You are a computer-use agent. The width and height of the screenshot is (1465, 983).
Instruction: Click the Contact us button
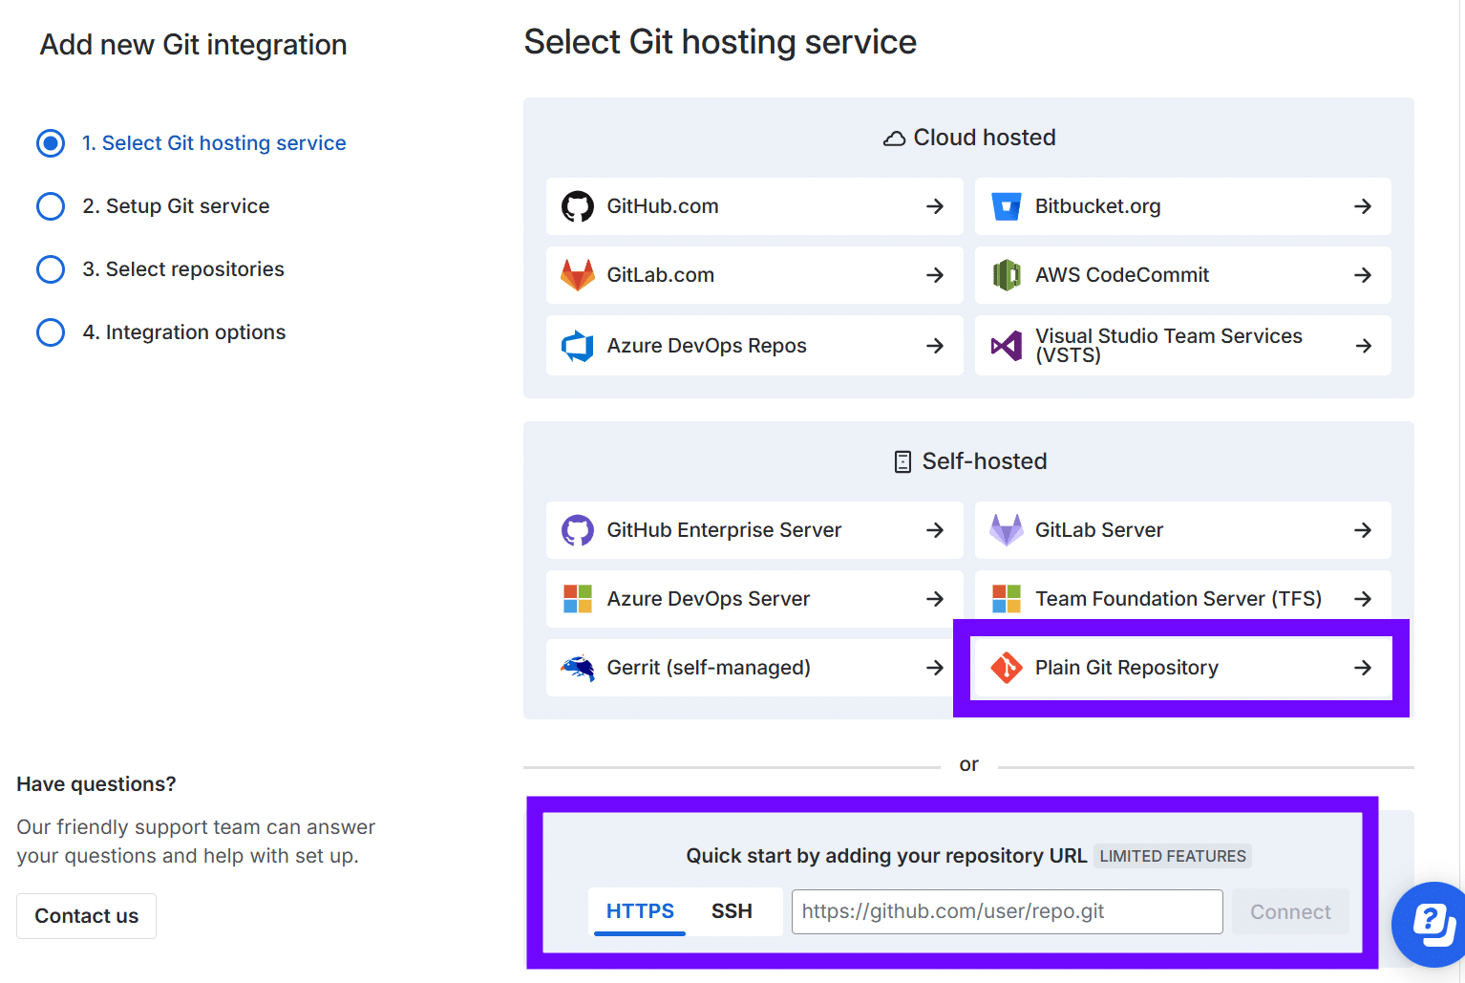(87, 916)
